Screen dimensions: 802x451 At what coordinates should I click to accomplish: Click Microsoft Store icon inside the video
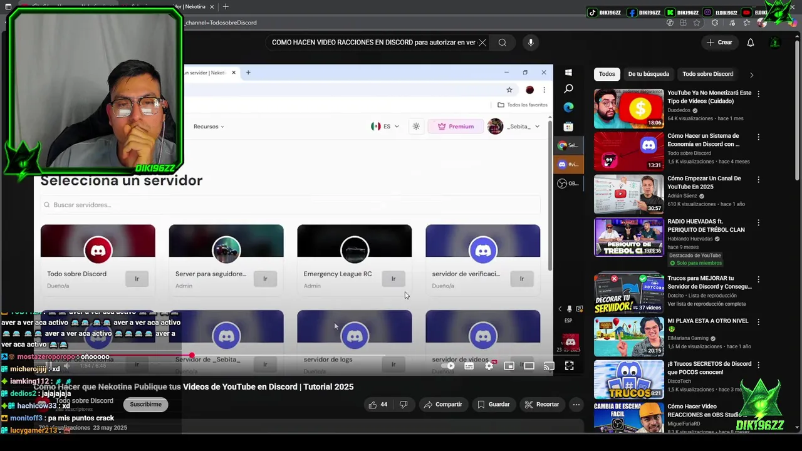[568, 127]
